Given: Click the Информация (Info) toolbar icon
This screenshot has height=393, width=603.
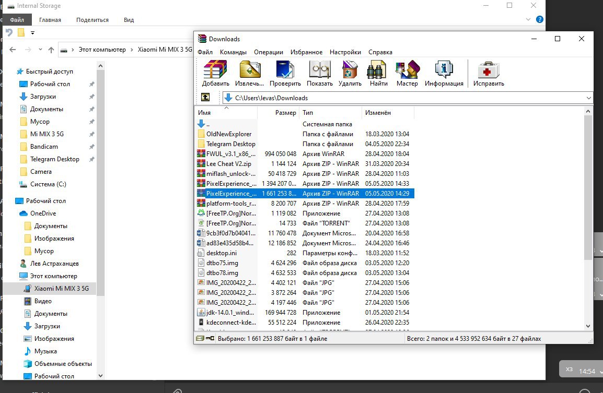Looking at the screenshot, I should (444, 74).
